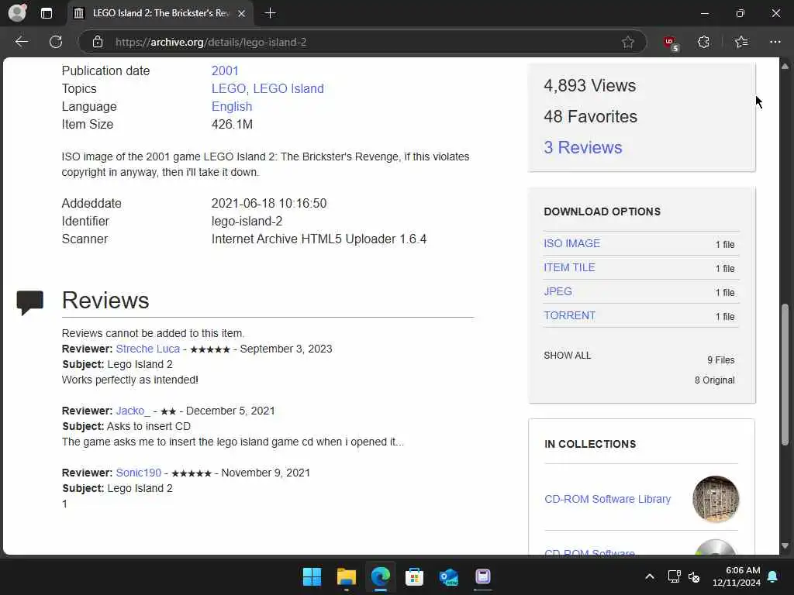Open the notifications bell icon
794x595 pixels.
coord(773,576)
